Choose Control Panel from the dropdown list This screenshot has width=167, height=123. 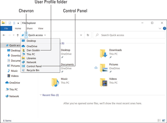(40, 66)
